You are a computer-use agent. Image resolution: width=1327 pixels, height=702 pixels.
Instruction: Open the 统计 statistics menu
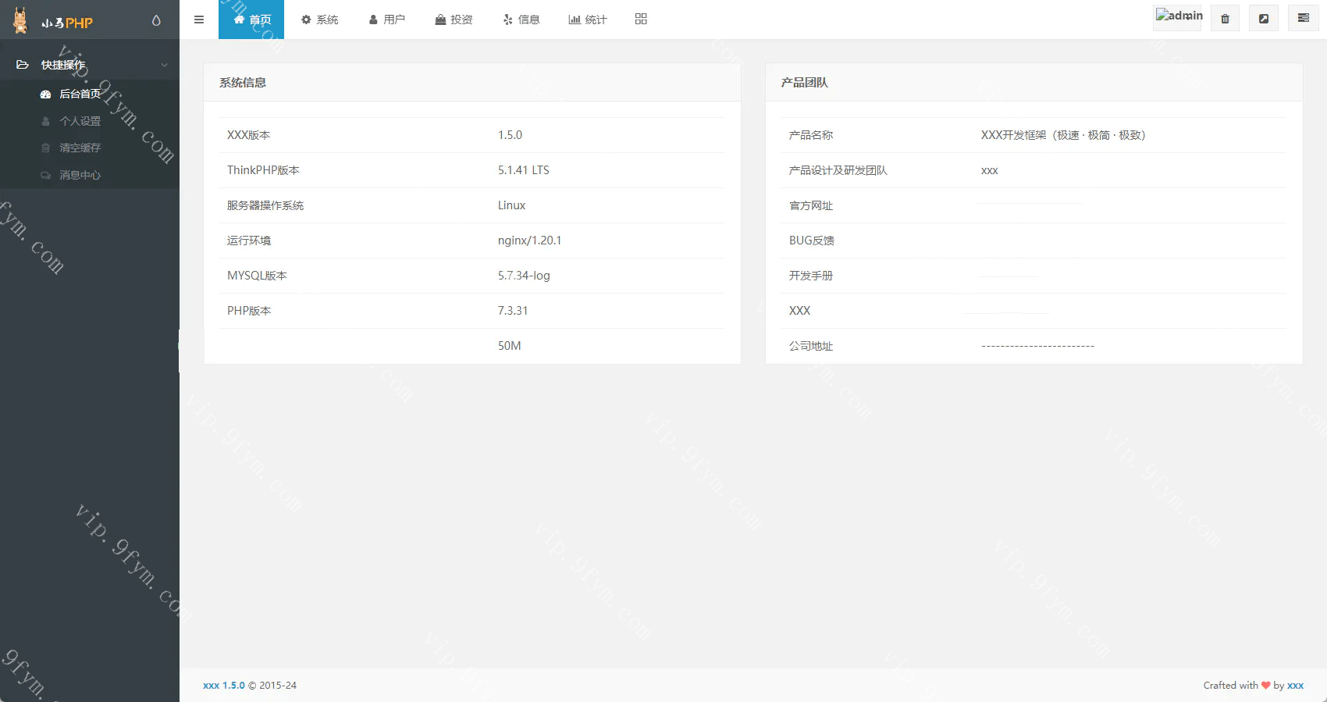[587, 20]
